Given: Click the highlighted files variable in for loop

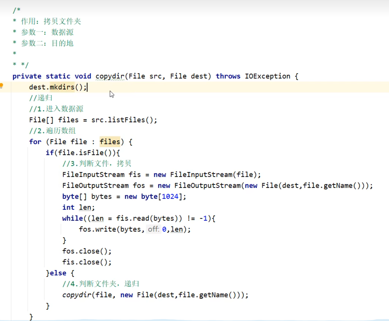Looking at the screenshot, I should [110, 142].
